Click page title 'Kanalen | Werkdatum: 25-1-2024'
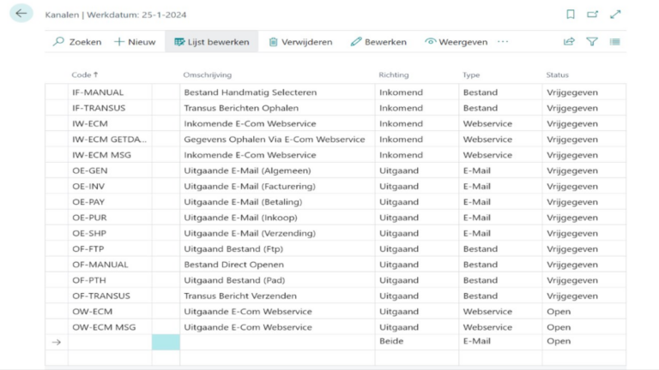 (116, 15)
